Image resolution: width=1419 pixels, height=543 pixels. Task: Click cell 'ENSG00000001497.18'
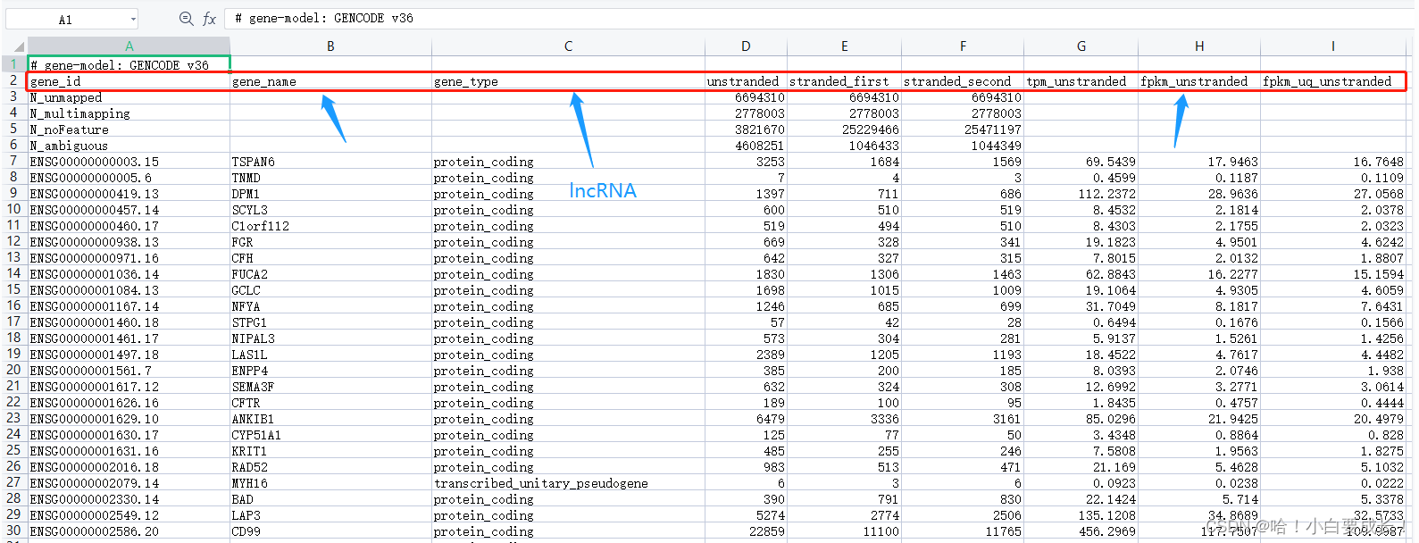pyautogui.click(x=129, y=355)
